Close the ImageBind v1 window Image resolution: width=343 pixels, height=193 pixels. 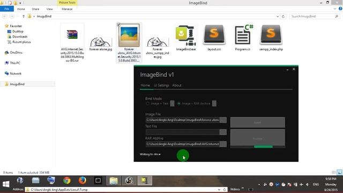tap(294, 69)
